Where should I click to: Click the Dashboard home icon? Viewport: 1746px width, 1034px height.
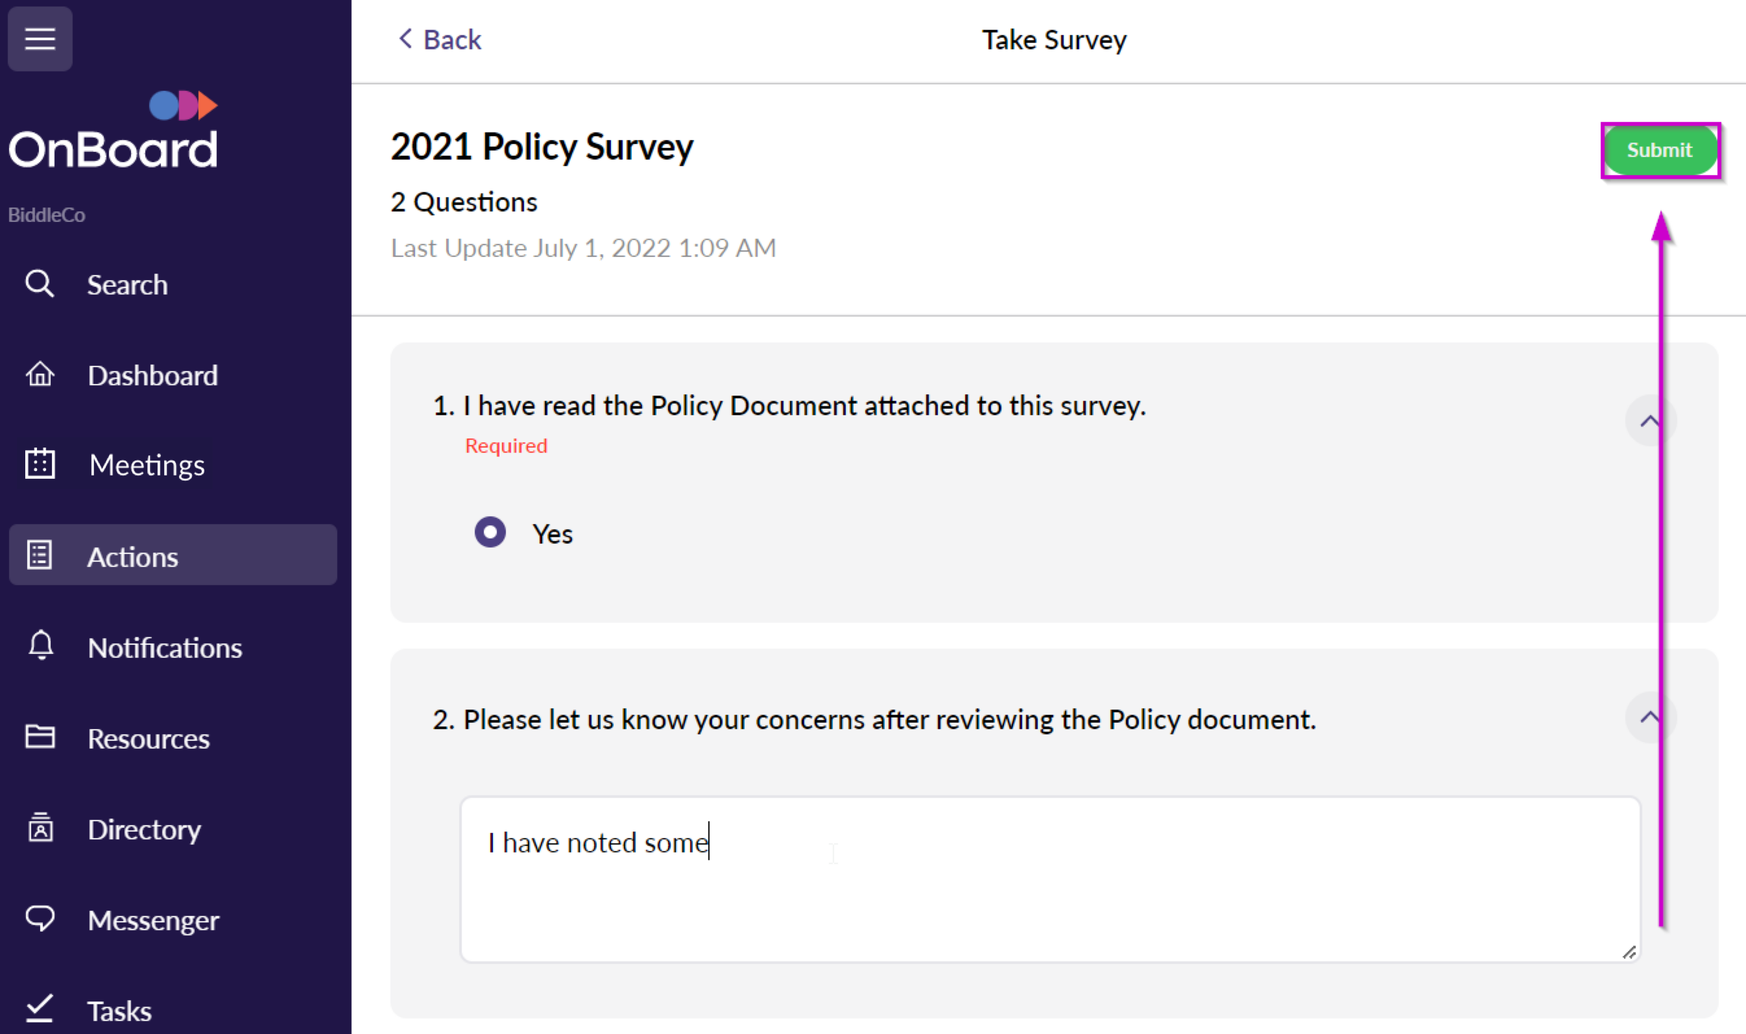pos(40,375)
